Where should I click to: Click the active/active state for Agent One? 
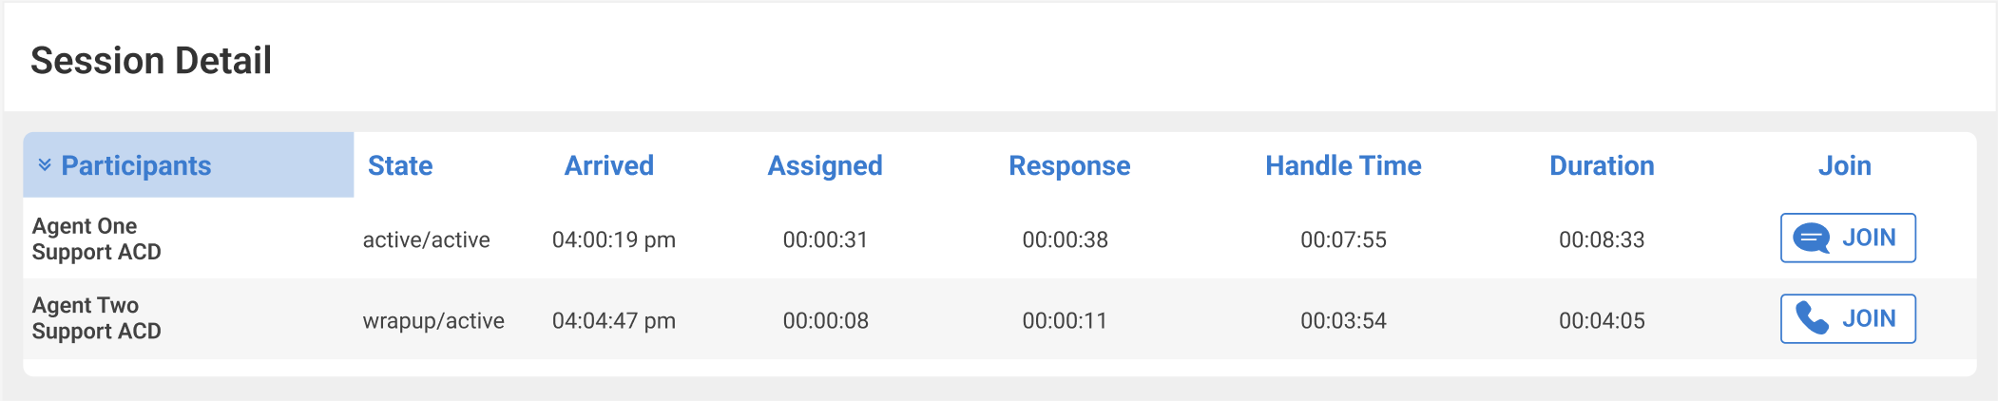point(426,239)
